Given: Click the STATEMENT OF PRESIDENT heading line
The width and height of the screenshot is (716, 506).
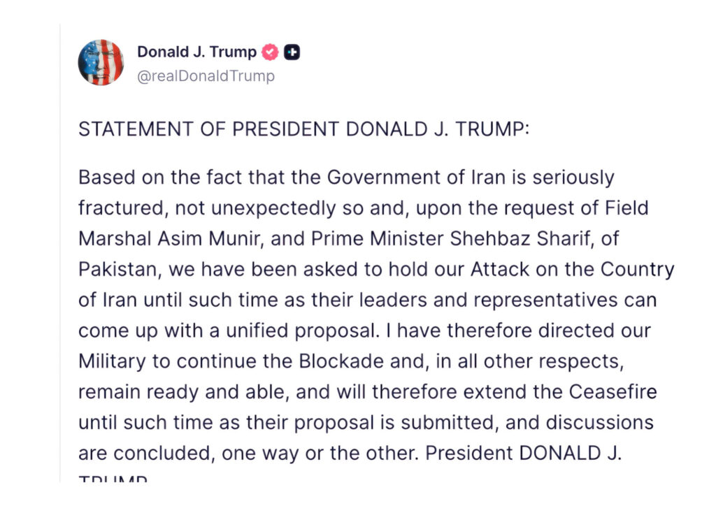Looking at the screenshot, I should [304, 130].
